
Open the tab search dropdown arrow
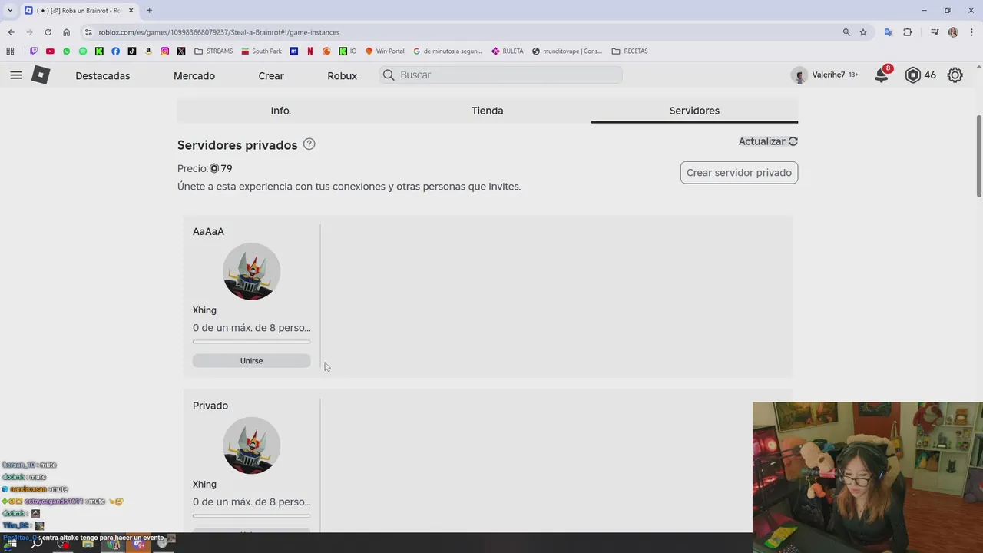(10, 10)
